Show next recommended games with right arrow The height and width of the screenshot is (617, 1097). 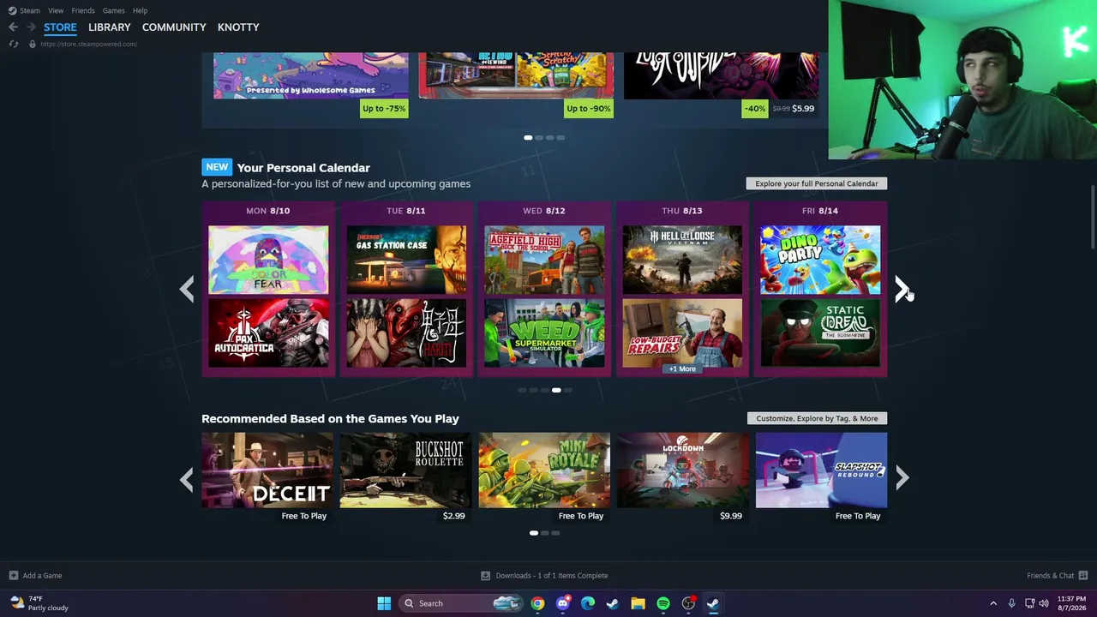pos(902,478)
